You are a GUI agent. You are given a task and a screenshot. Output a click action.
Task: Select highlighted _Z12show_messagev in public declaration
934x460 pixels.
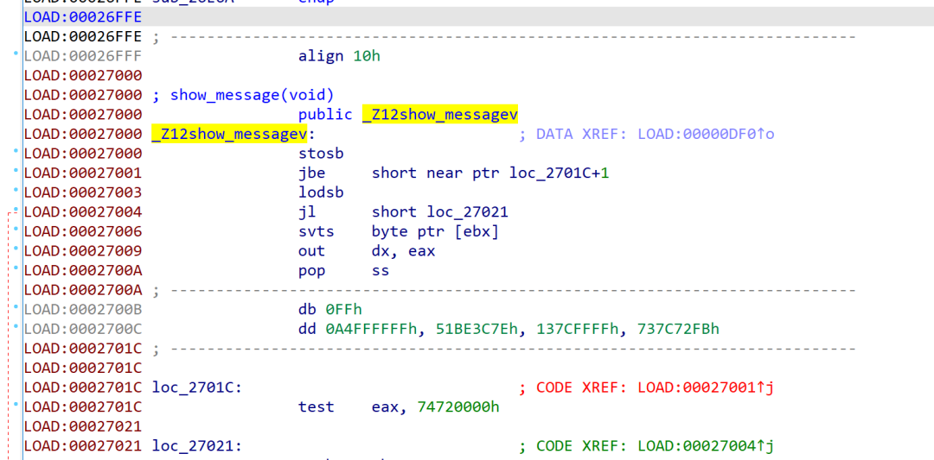[x=439, y=115]
